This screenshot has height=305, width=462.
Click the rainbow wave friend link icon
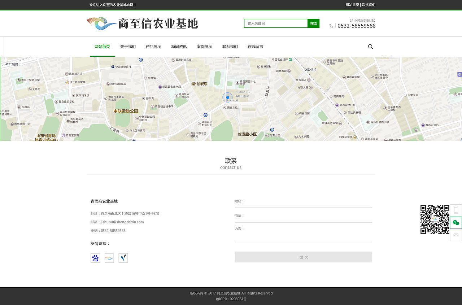(x=109, y=258)
